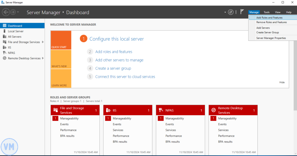The width and height of the screenshot is (297, 156).
Task: Click Server Manager Properties menu item
Action: (271, 38)
